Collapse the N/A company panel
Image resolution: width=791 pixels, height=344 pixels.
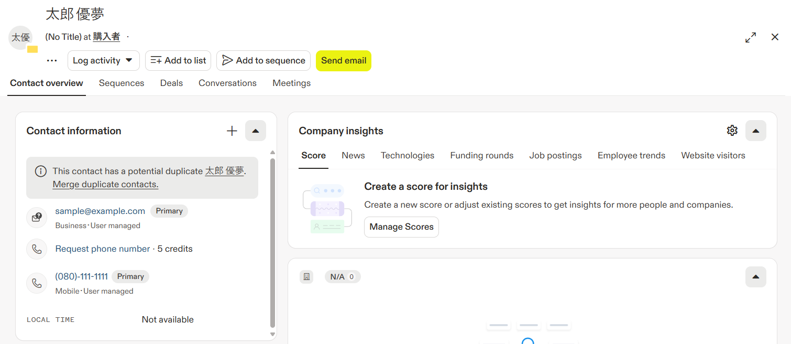[756, 277]
